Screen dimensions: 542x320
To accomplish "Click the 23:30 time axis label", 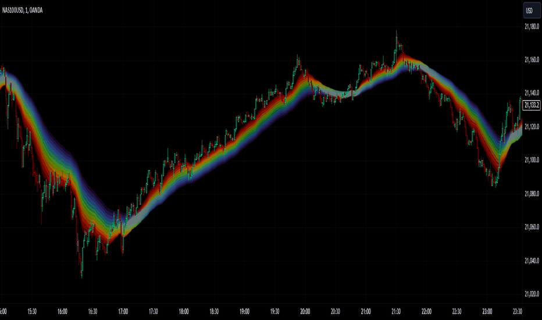I will click(x=517, y=312).
